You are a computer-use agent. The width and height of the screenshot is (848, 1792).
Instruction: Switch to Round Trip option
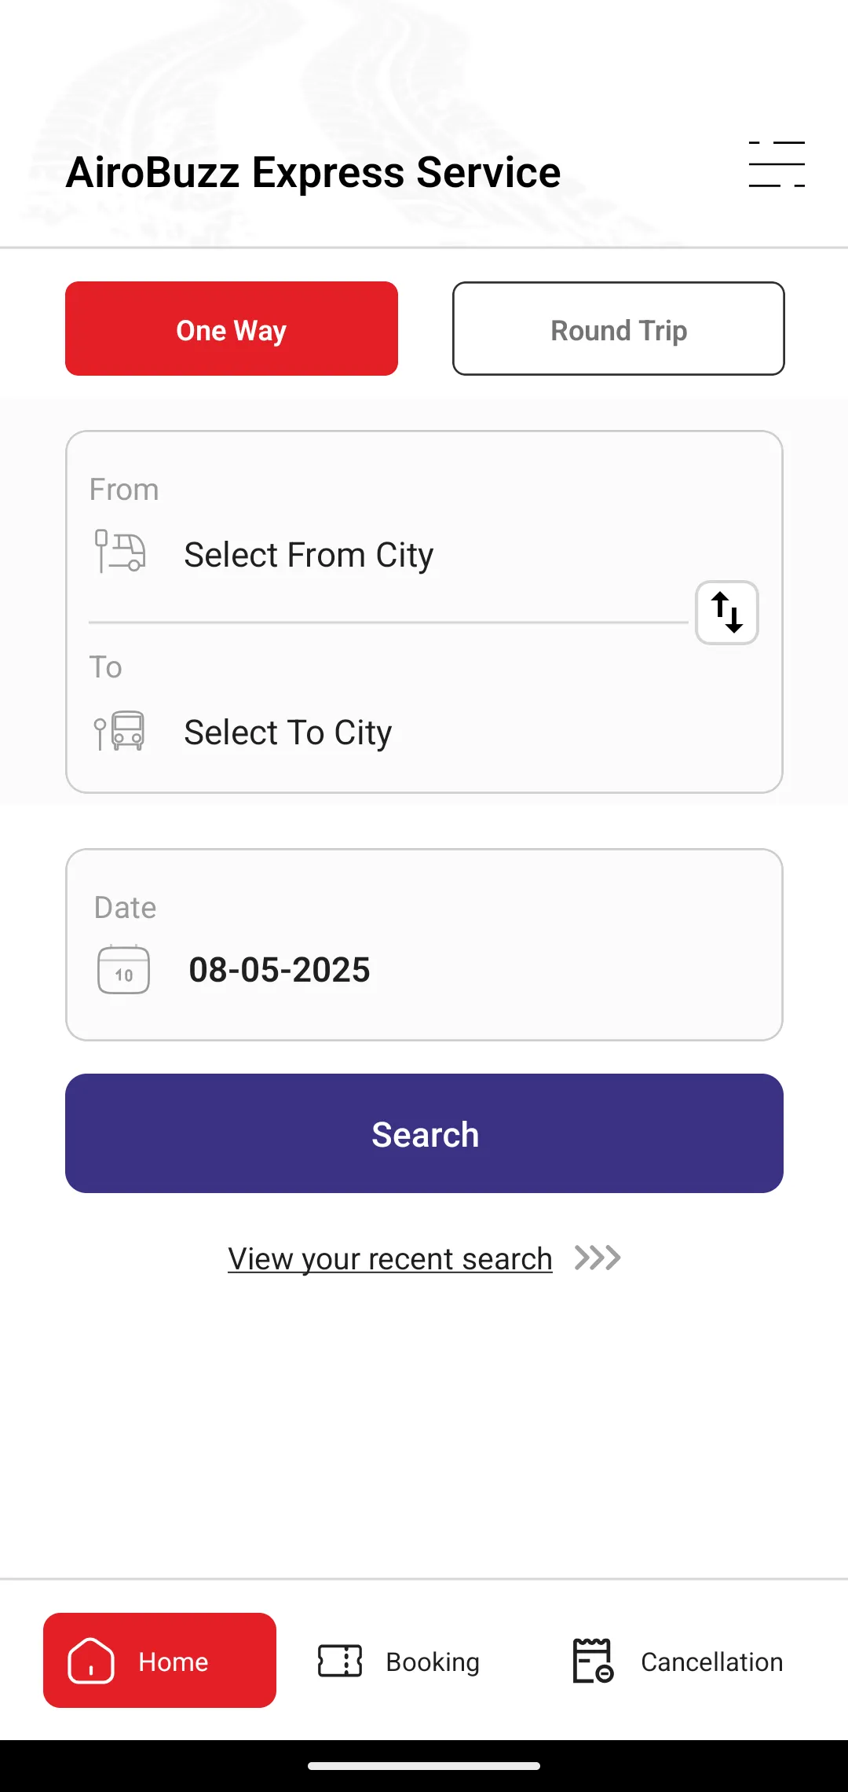point(619,329)
